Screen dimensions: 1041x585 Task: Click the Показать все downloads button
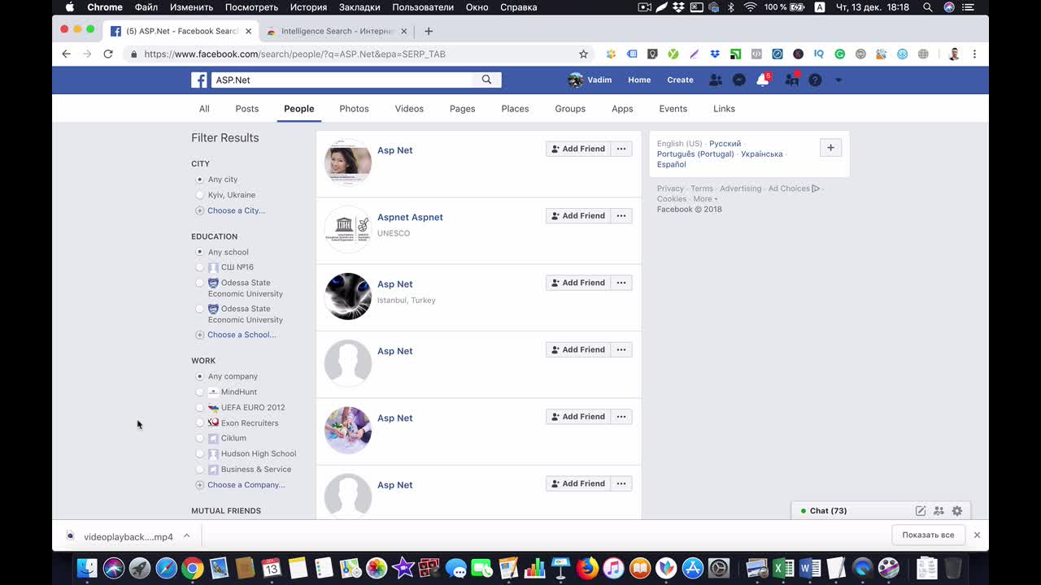click(x=928, y=535)
